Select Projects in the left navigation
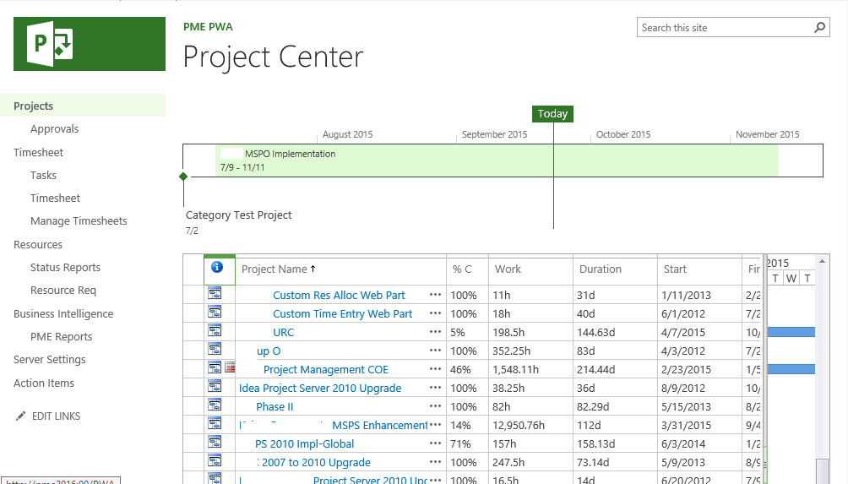 coord(34,106)
